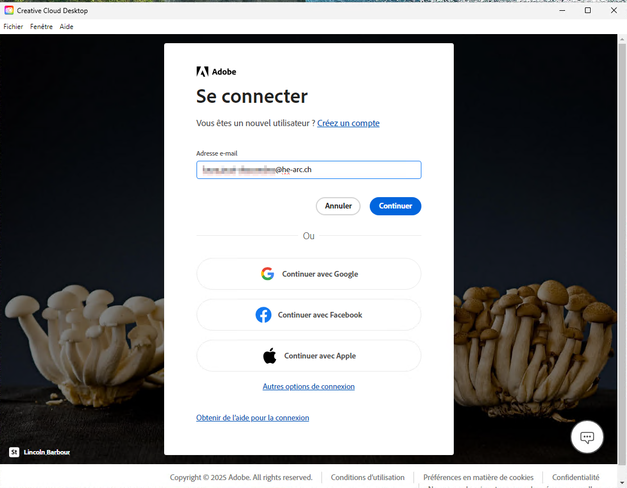The height and width of the screenshot is (488, 627).
Task: Open Obtenir de l'aide pour la connexion
Action: 253,418
